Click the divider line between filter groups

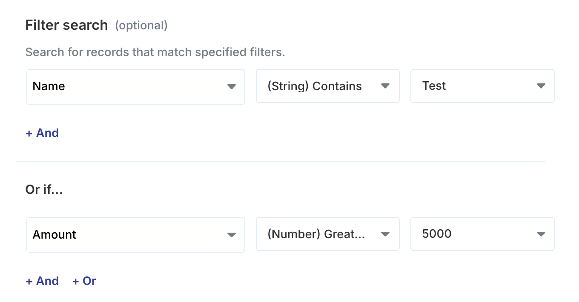280,161
